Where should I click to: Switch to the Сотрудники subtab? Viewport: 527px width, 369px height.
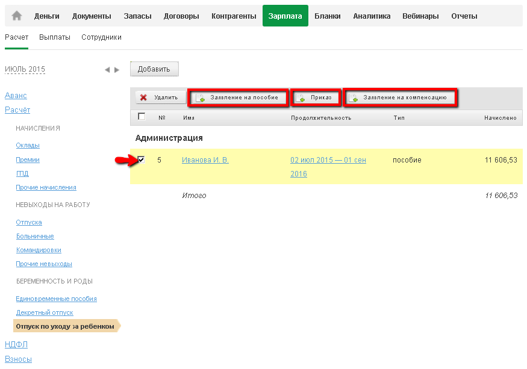click(x=102, y=37)
